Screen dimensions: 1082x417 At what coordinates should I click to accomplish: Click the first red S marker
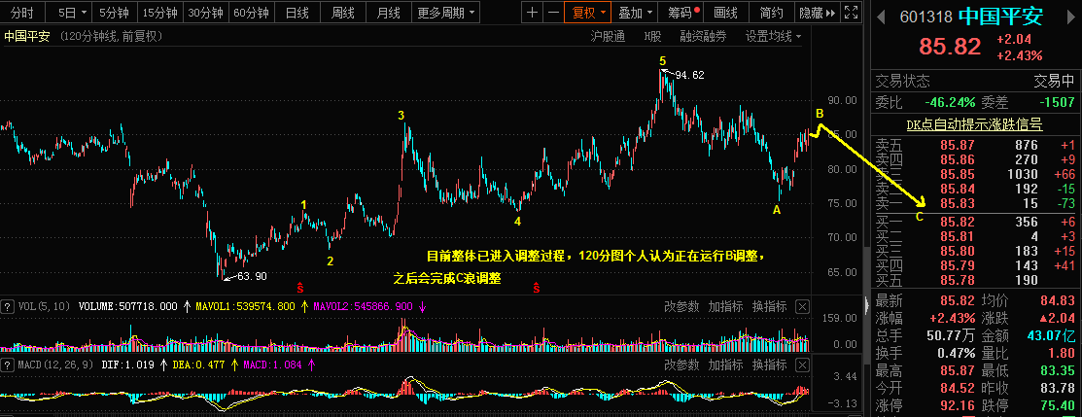[300, 287]
